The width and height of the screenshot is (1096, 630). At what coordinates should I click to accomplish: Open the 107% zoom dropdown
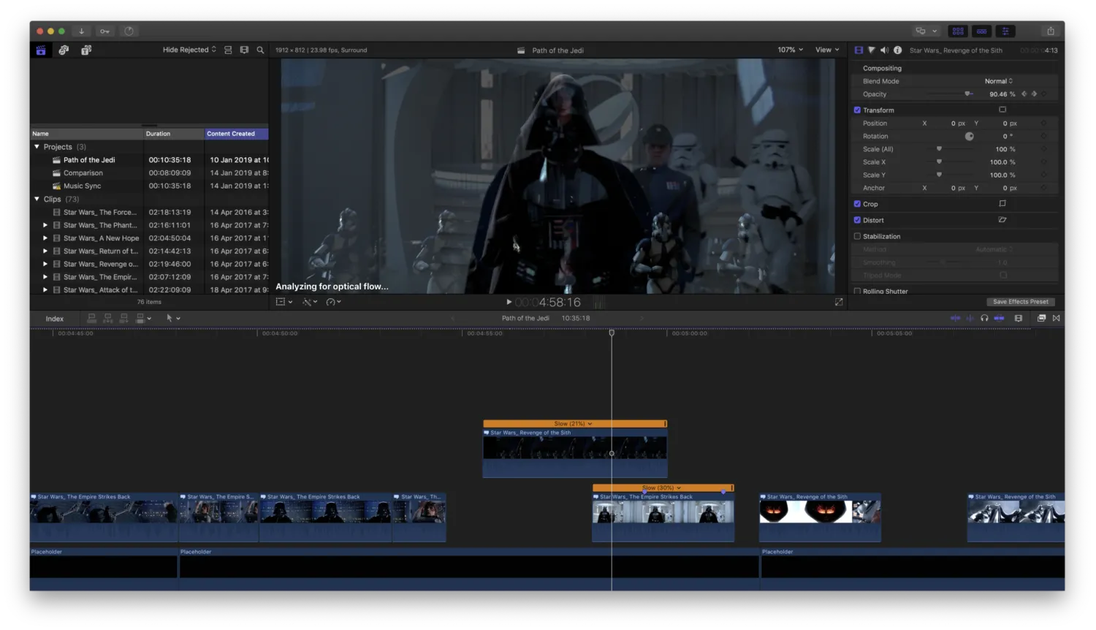[791, 50]
